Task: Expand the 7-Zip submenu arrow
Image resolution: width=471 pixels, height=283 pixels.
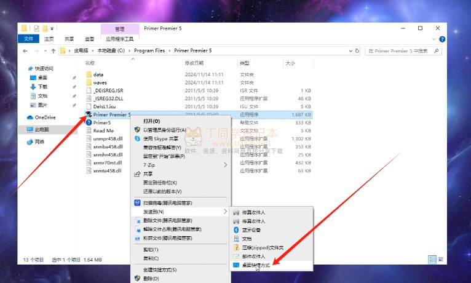Action: (225, 165)
